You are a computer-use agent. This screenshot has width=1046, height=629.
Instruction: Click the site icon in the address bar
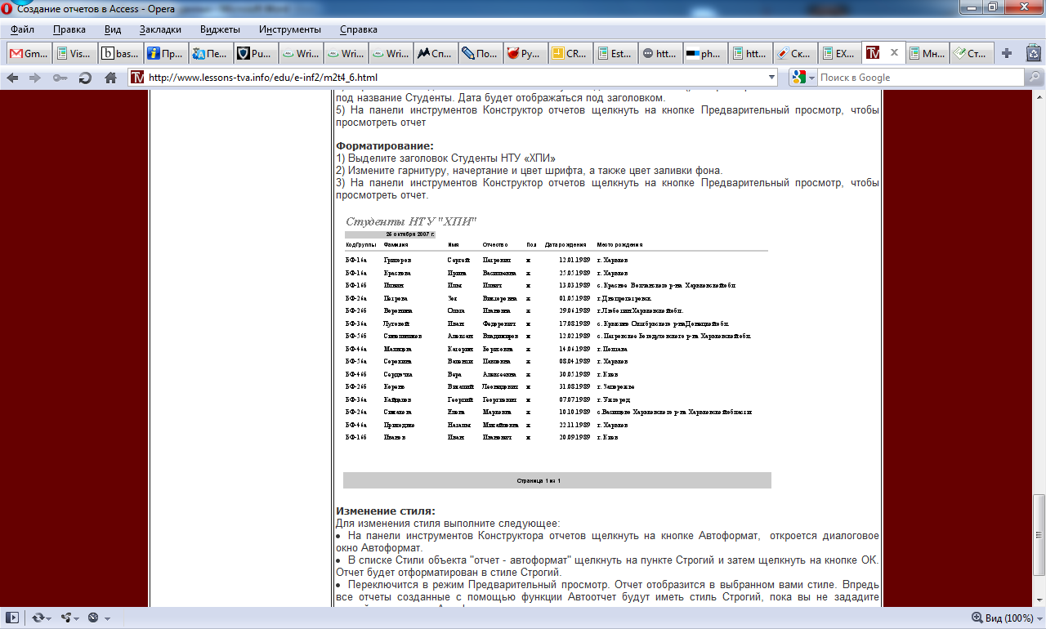tap(137, 78)
